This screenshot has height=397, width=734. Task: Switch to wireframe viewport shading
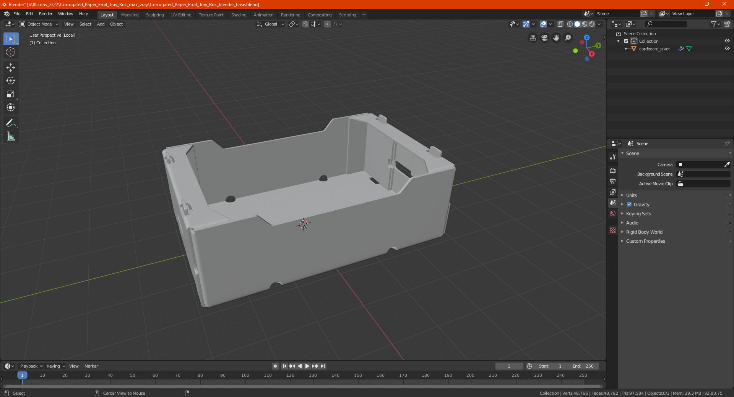[570, 24]
